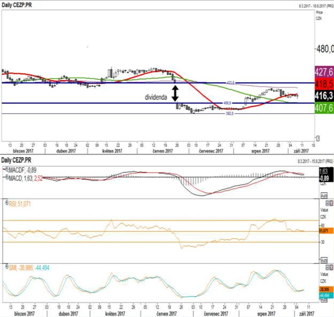Select the dividenda double arrow annotation
The height and width of the screenshot is (317, 334).
click(x=175, y=93)
